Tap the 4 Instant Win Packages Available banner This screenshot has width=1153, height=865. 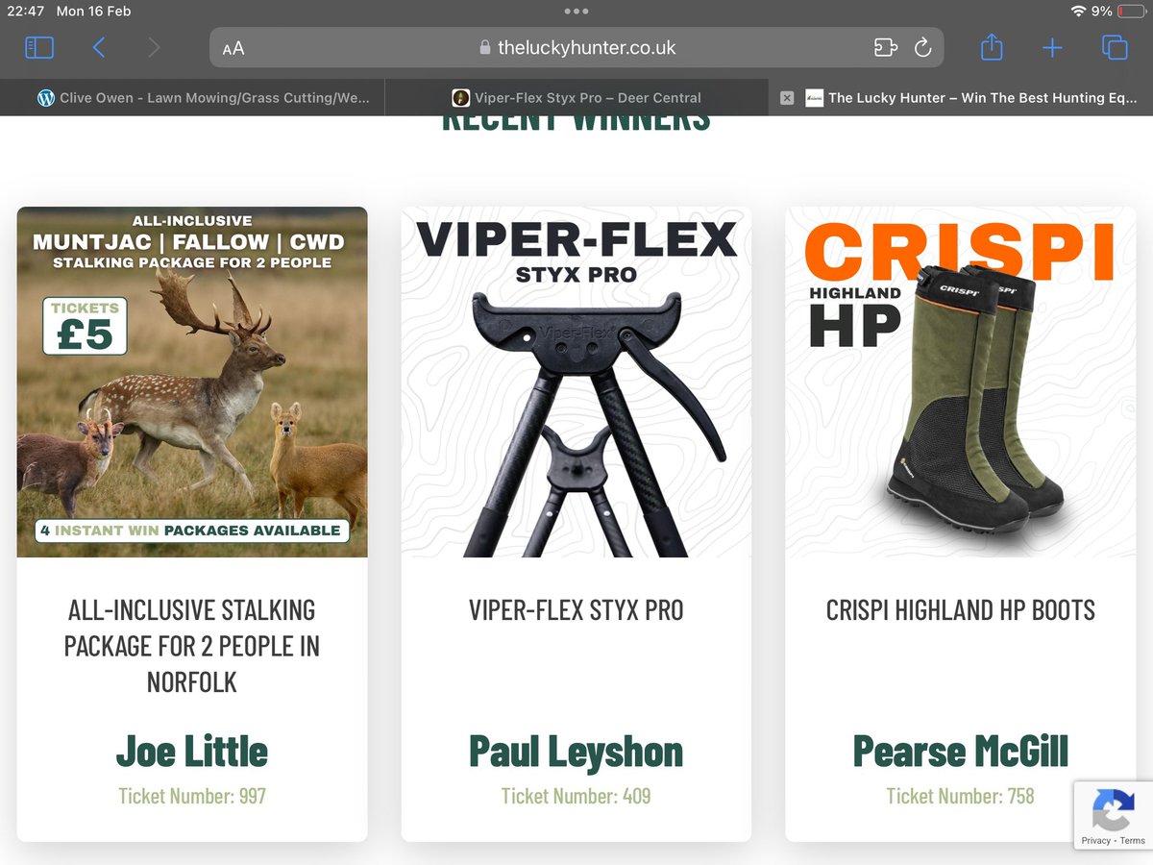[192, 530]
